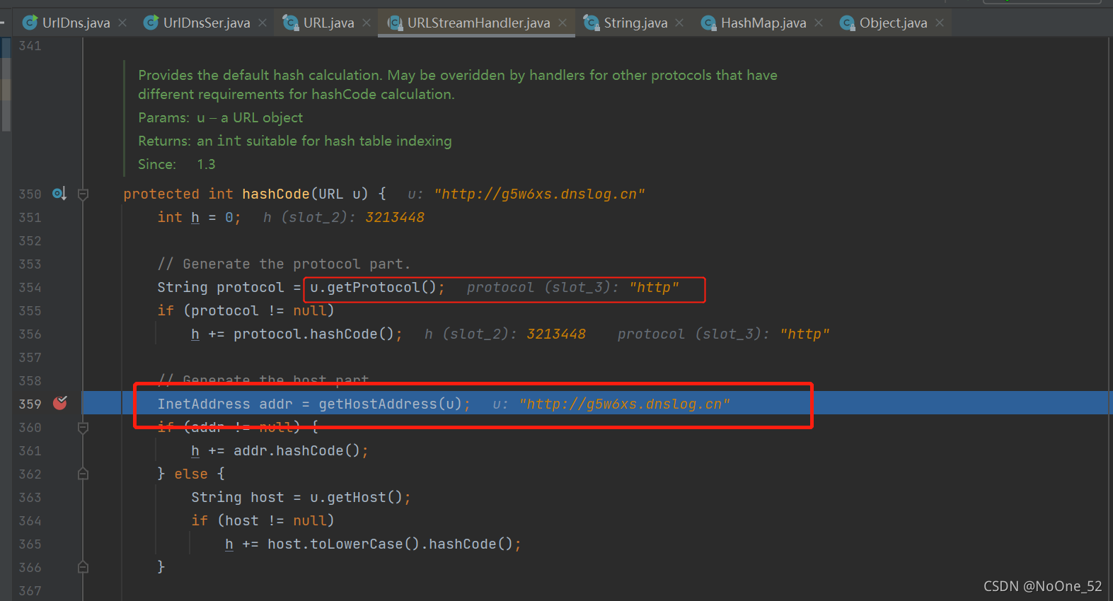Image resolution: width=1113 pixels, height=601 pixels.
Task: Toggle the fold end marker on line 366
Action: click(x=83, y=567)
